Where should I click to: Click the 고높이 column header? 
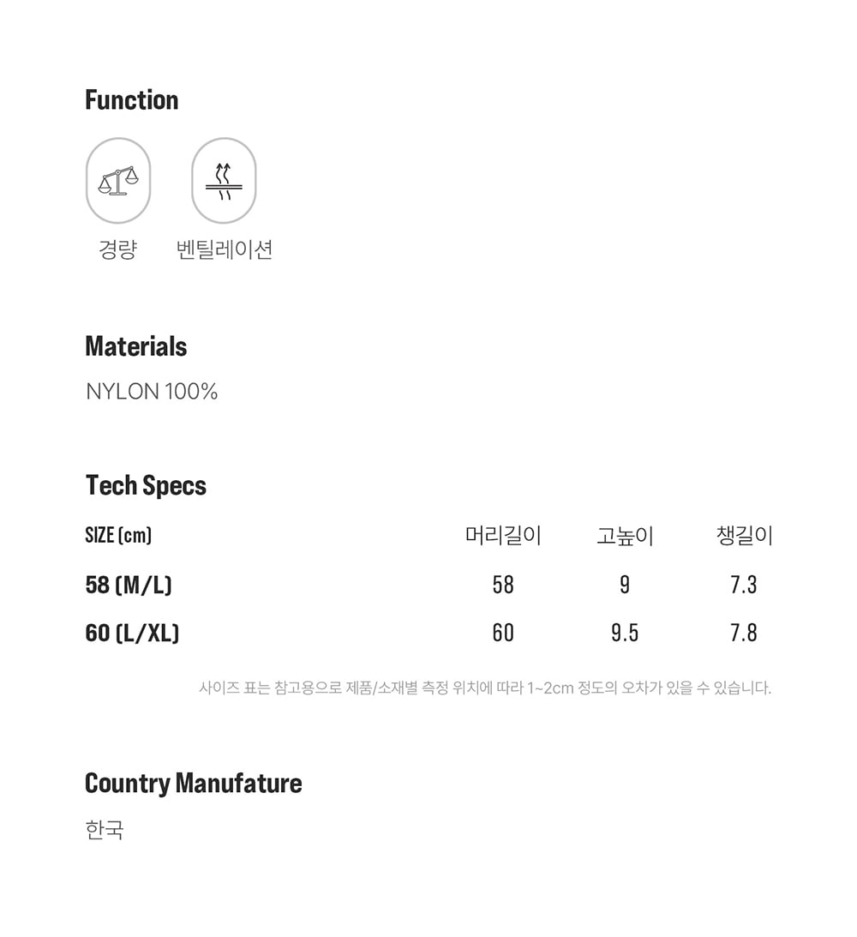[x=625, y=536]
